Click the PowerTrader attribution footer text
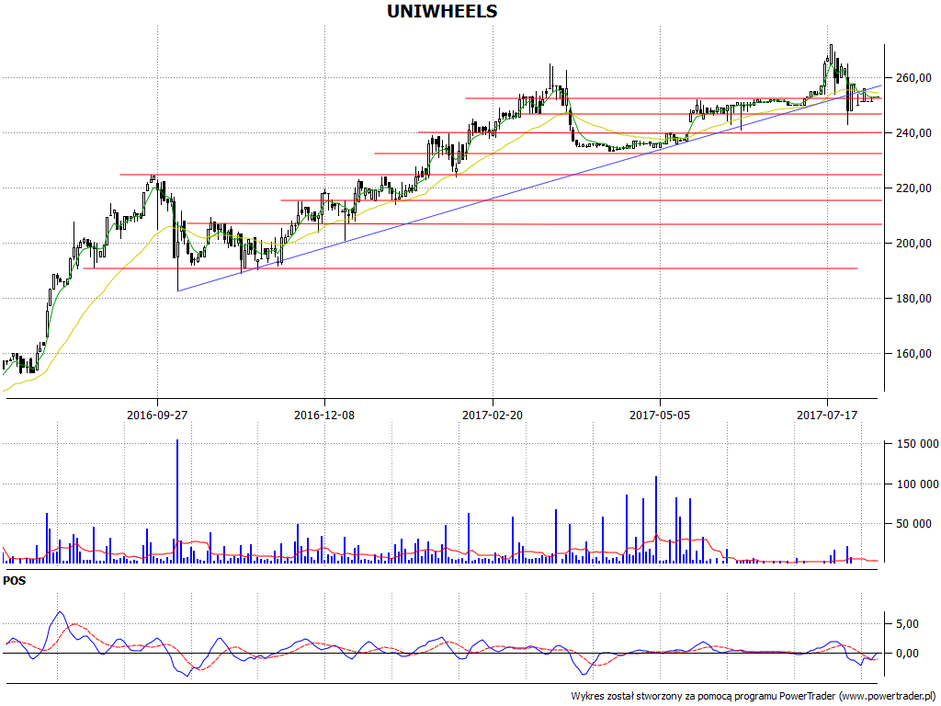 pyautogui.click(x=754, y=697)
